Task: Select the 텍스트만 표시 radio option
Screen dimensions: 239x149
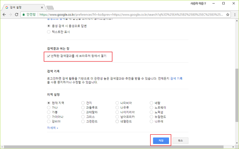Action: click(49, 32)
